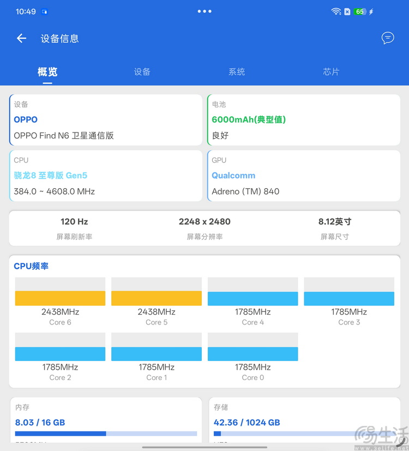Screen dimensions: 409x451
Task: Open the 芯片 tab
Action: point(331,72)
